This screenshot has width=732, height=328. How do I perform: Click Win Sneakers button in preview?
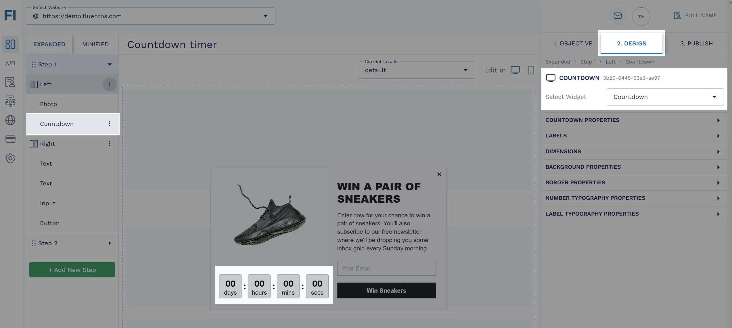tap(386, 291)
